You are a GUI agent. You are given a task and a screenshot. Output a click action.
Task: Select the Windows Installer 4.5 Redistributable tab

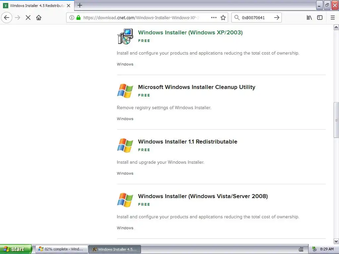(x=37, y=6)
